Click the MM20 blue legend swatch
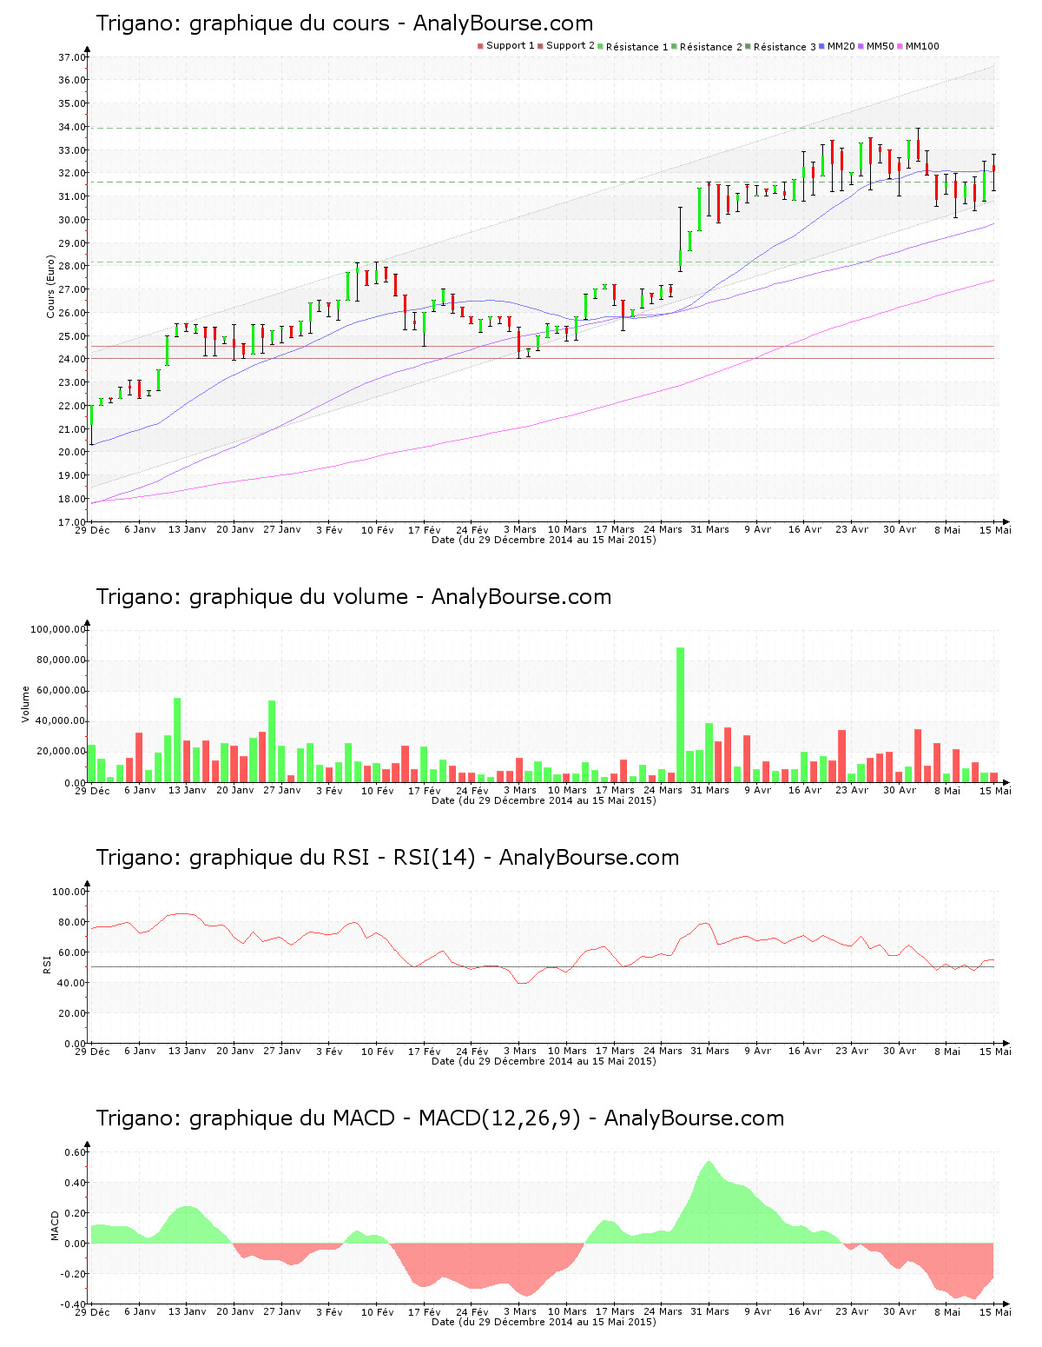This screenshot has width=1042, height=1347. (821, 46)
